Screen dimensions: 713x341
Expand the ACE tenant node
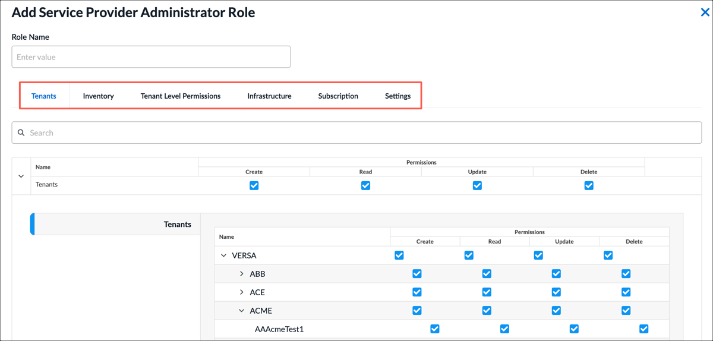coord(242,292)
